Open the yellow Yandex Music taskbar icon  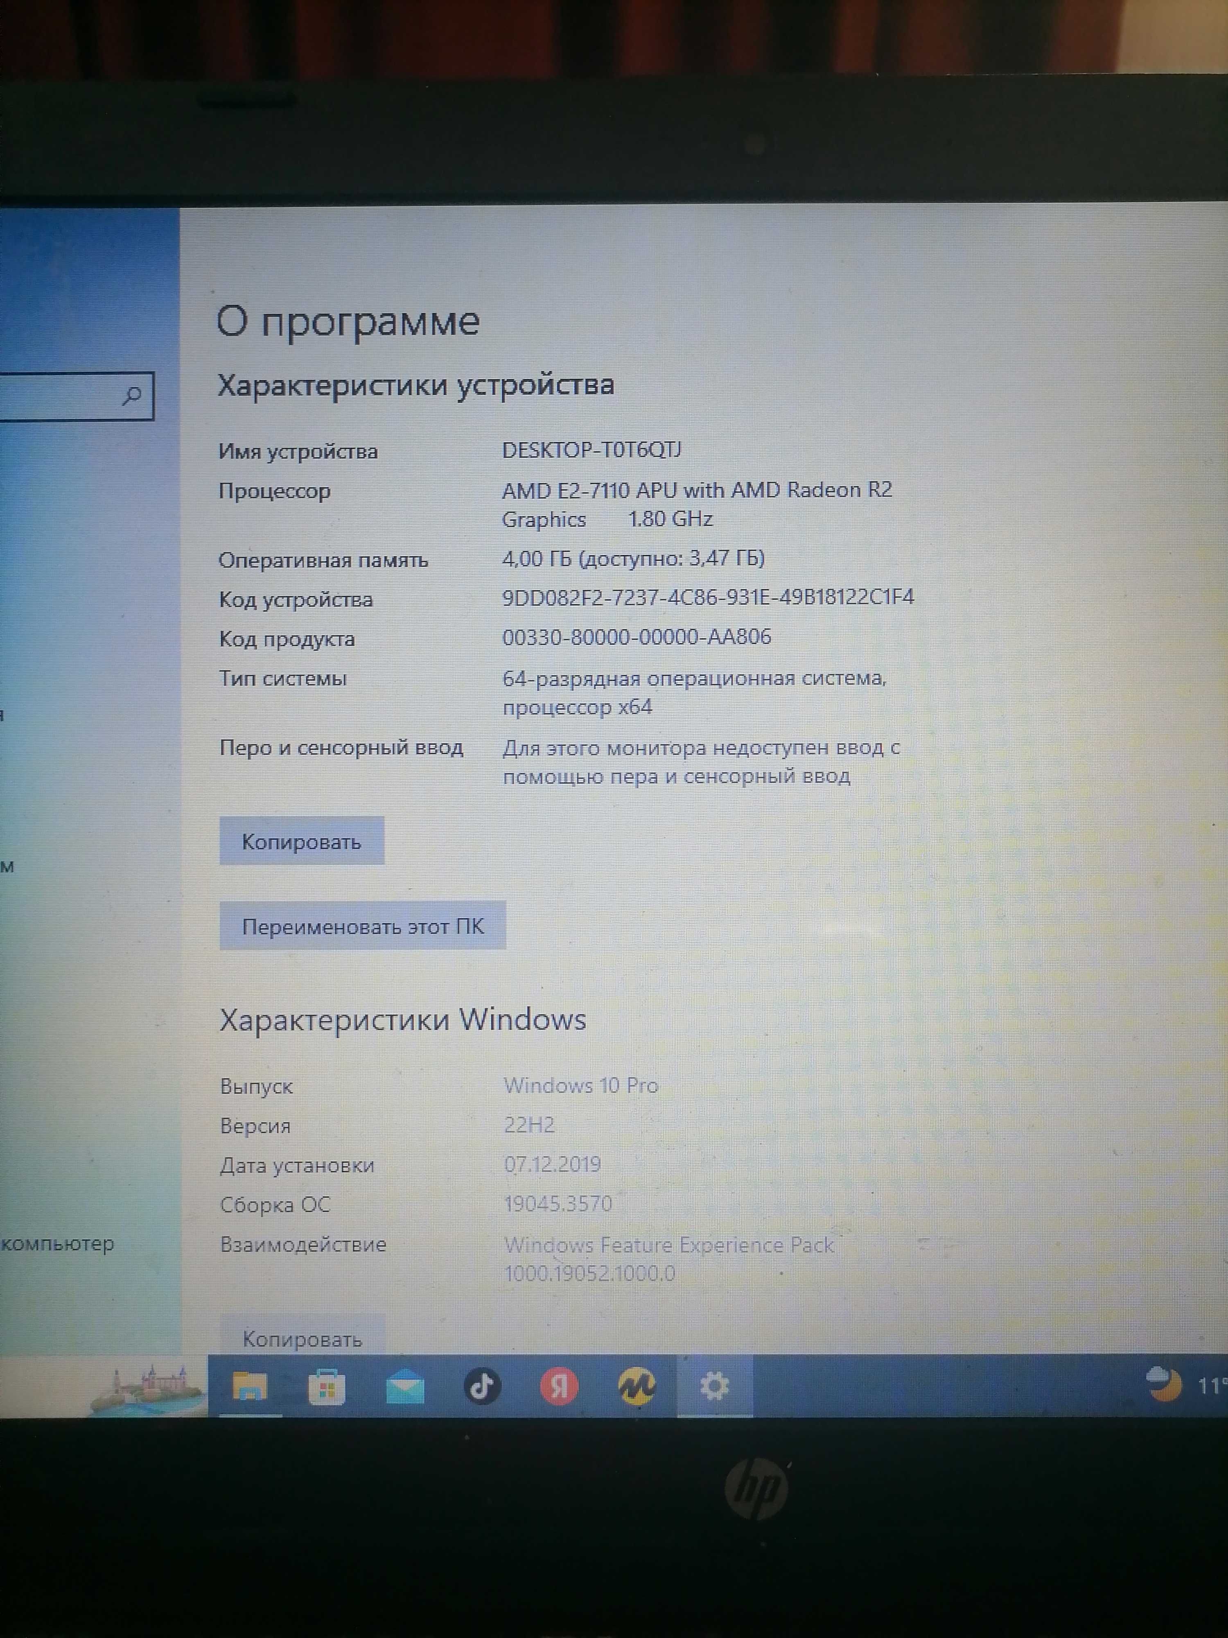637,1386
